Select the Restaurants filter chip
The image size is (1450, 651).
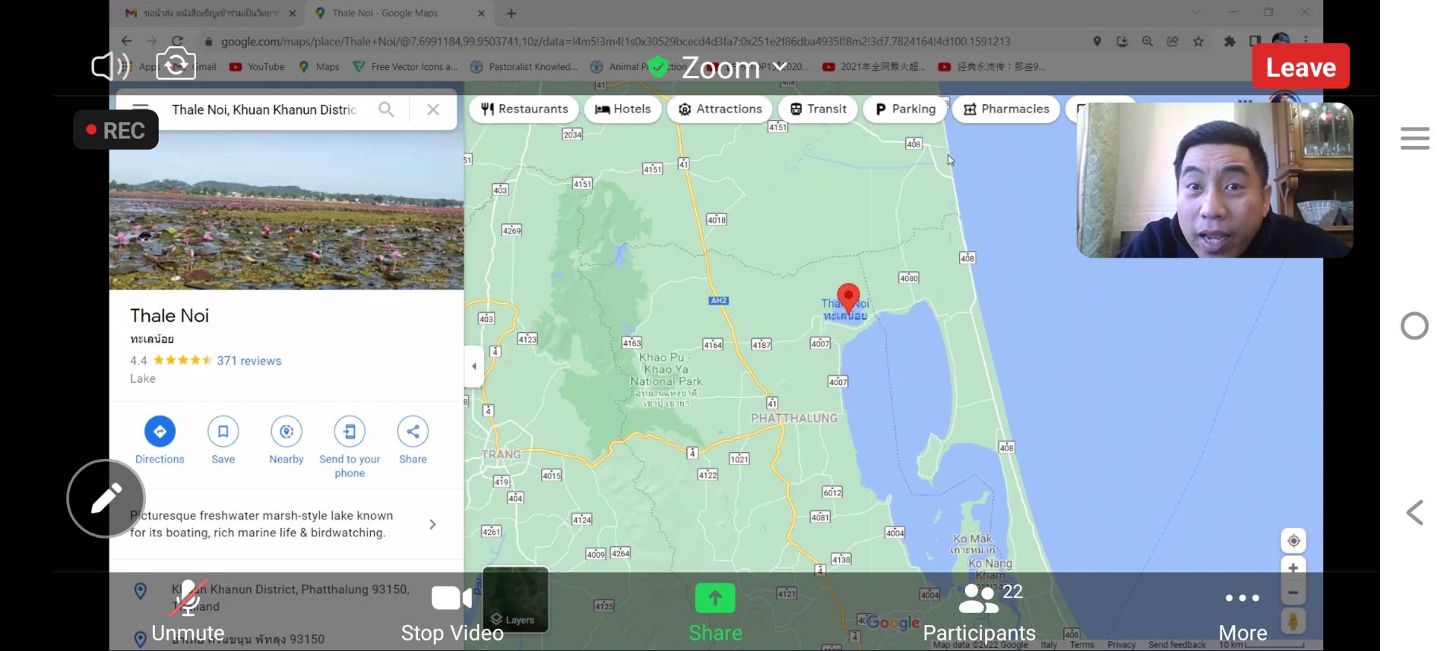(x=524, y=109)
